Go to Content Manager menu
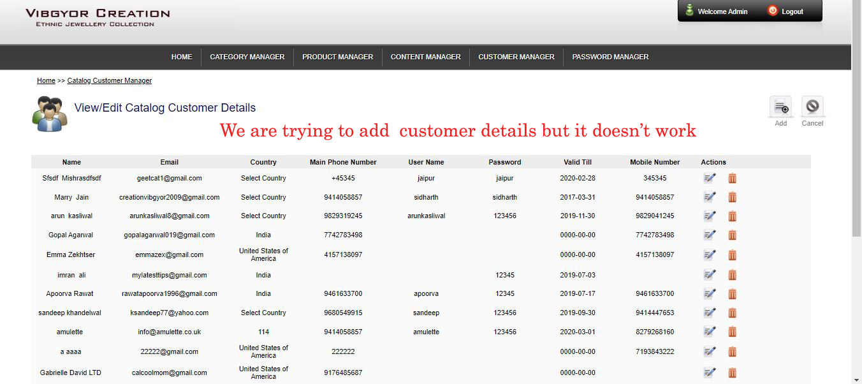The image size is (862, 384). pyautogui.click(x=425, y=57)
